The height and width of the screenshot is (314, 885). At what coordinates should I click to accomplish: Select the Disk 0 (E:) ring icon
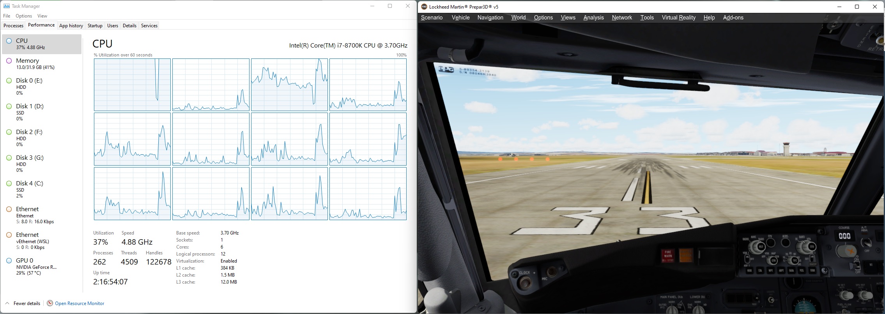pyautogui.click(x=9, y=81)
